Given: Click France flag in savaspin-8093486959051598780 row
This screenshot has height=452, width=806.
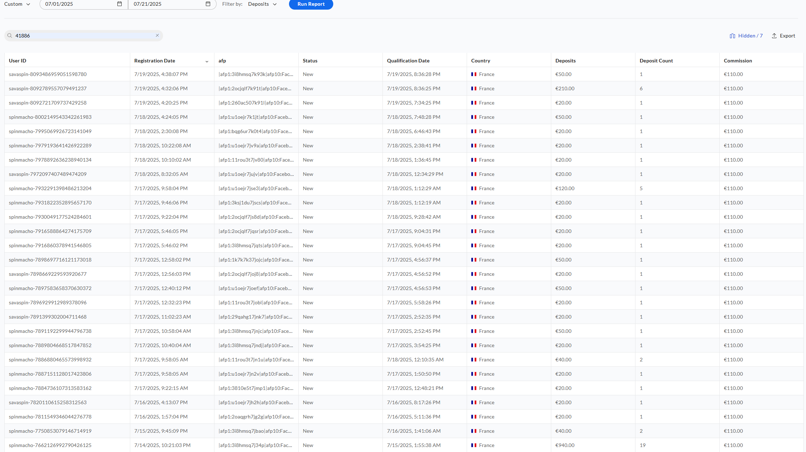Looking at the screenshot, I should [474, 74].
